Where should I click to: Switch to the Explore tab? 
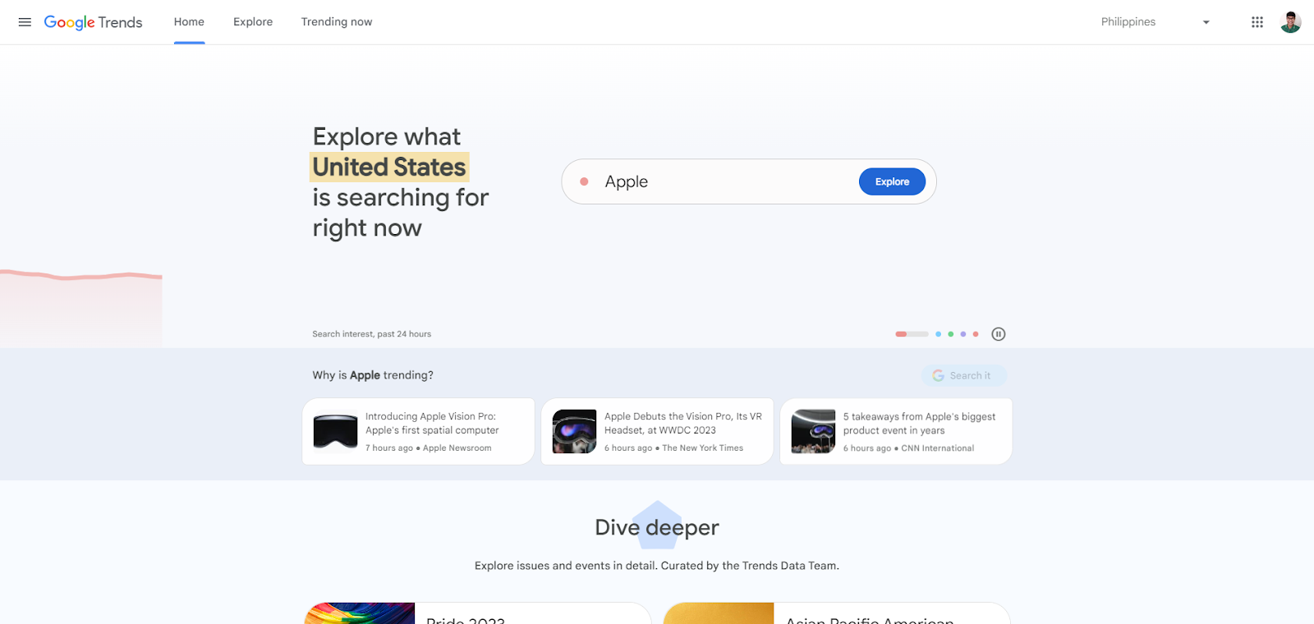pyautogui.click(x=253, y=22)
